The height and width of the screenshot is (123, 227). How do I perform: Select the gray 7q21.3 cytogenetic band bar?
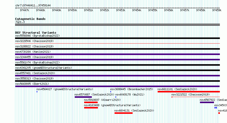click(x=117, y=25)
